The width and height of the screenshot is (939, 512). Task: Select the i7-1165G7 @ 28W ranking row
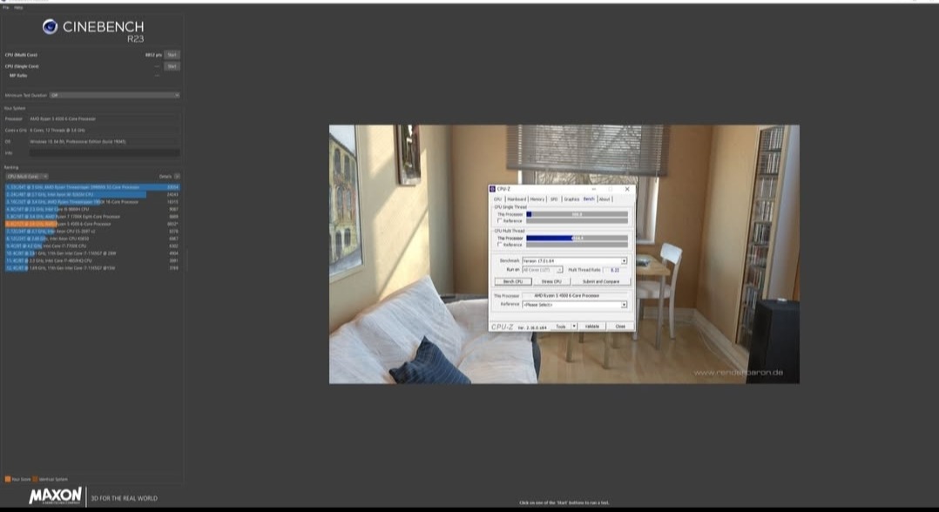[92, 253]
